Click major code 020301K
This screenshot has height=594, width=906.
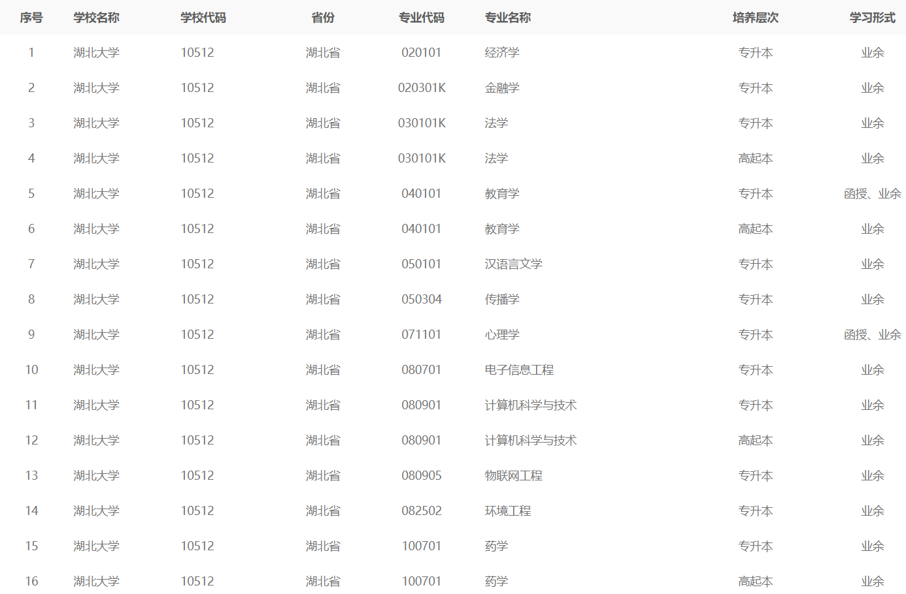422,88
